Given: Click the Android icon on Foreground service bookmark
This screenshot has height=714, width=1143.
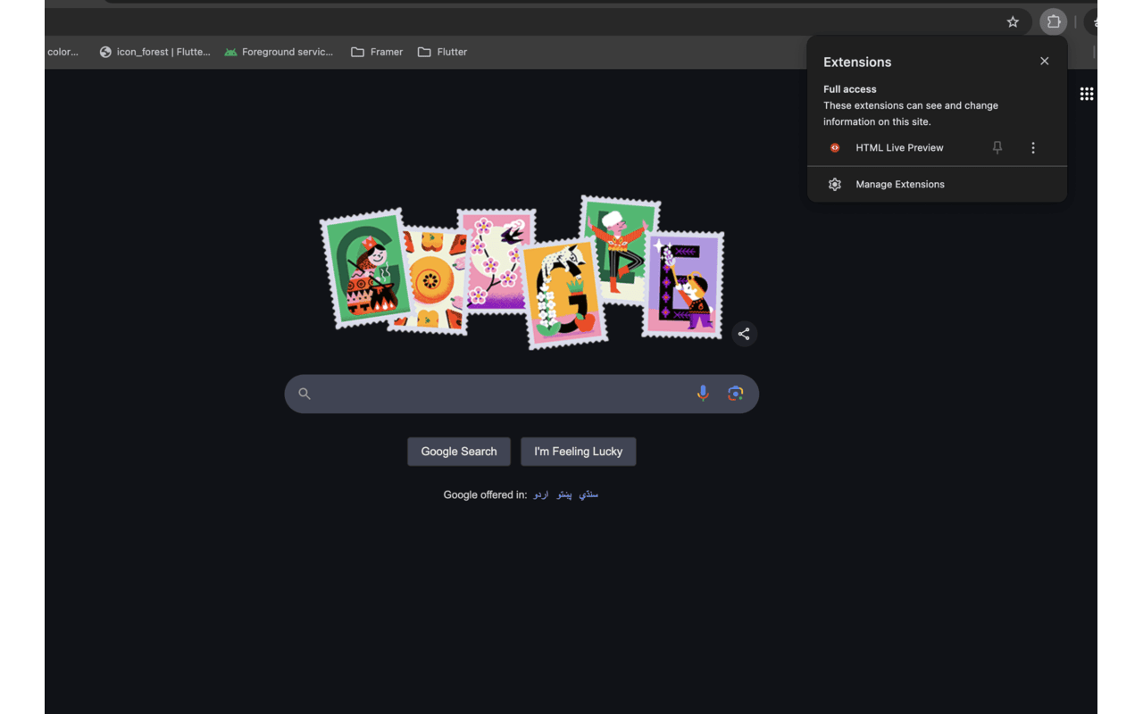Looking at the screenshot, I should click(231, 52).
